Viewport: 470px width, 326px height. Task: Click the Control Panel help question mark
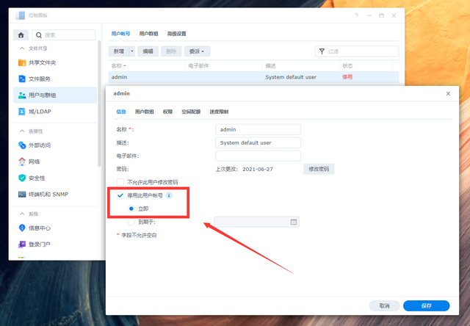[356, 15]
